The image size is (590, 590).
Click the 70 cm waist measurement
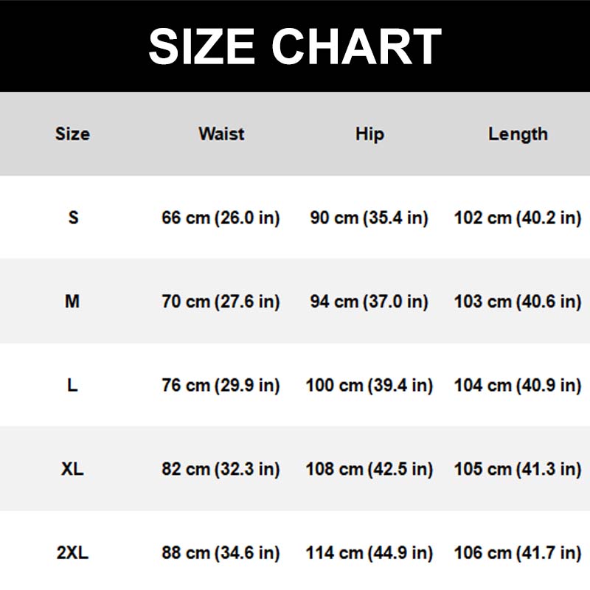pyautogui.click(x=221, y=302)
